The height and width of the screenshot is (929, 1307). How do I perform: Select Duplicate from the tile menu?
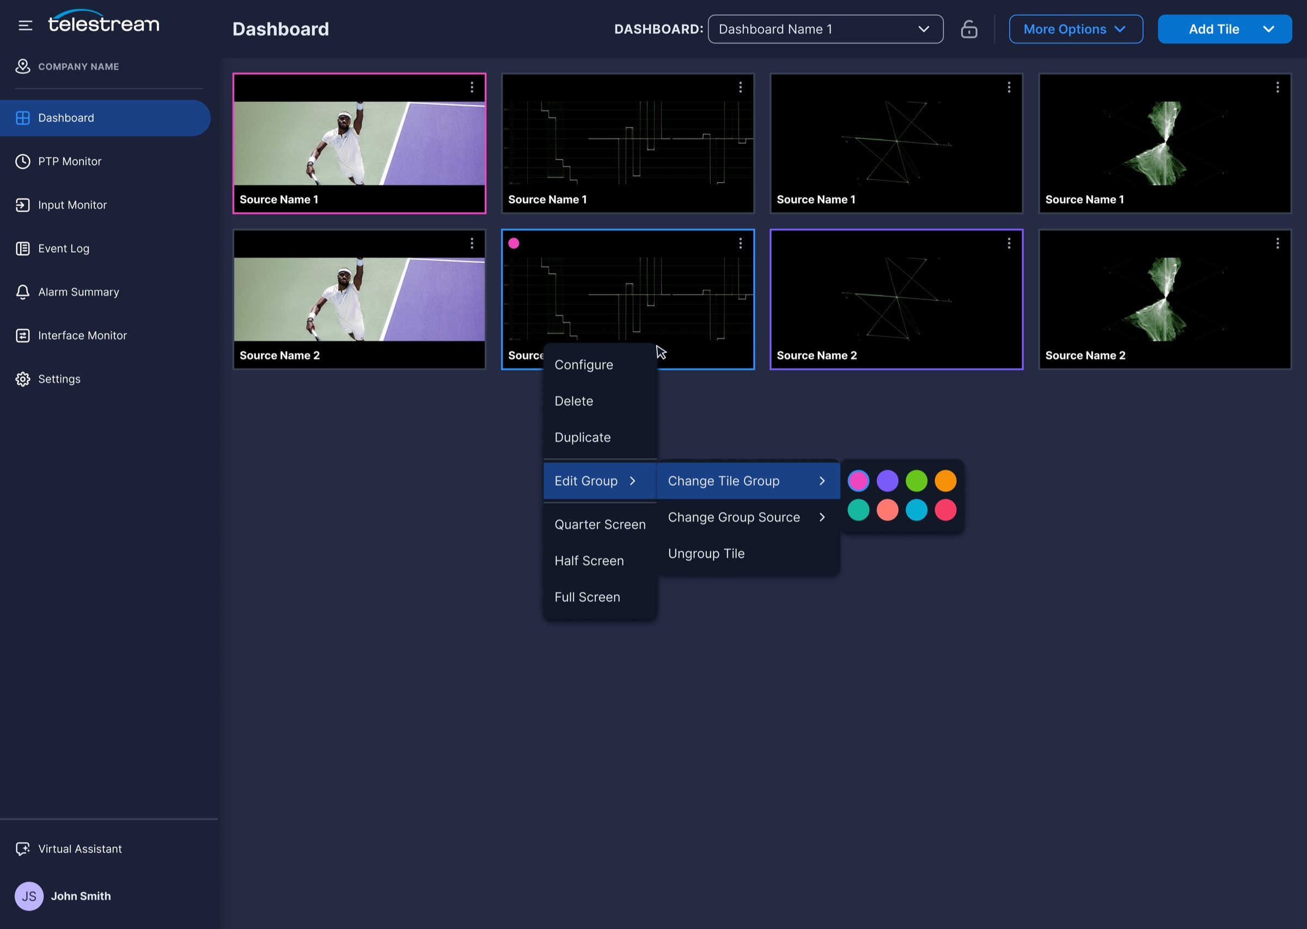600,438
